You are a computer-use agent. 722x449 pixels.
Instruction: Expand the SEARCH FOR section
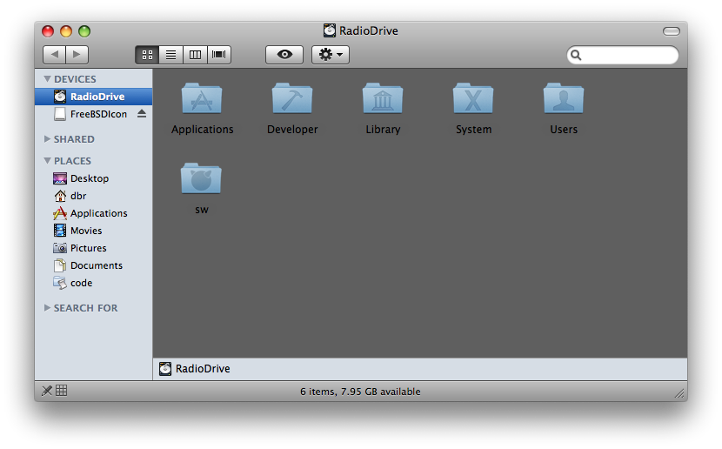click(x=47, y=308)
